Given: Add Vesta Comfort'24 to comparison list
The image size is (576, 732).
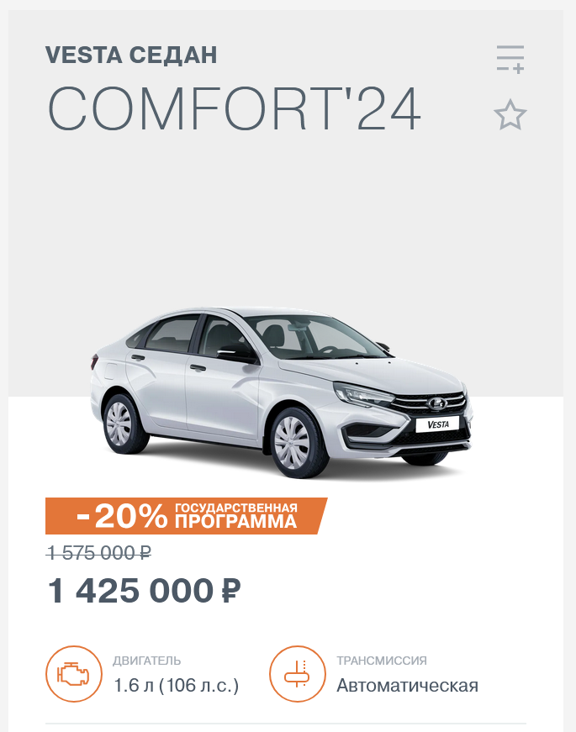Looking at the screenshot, I should [x=510, y=59].
